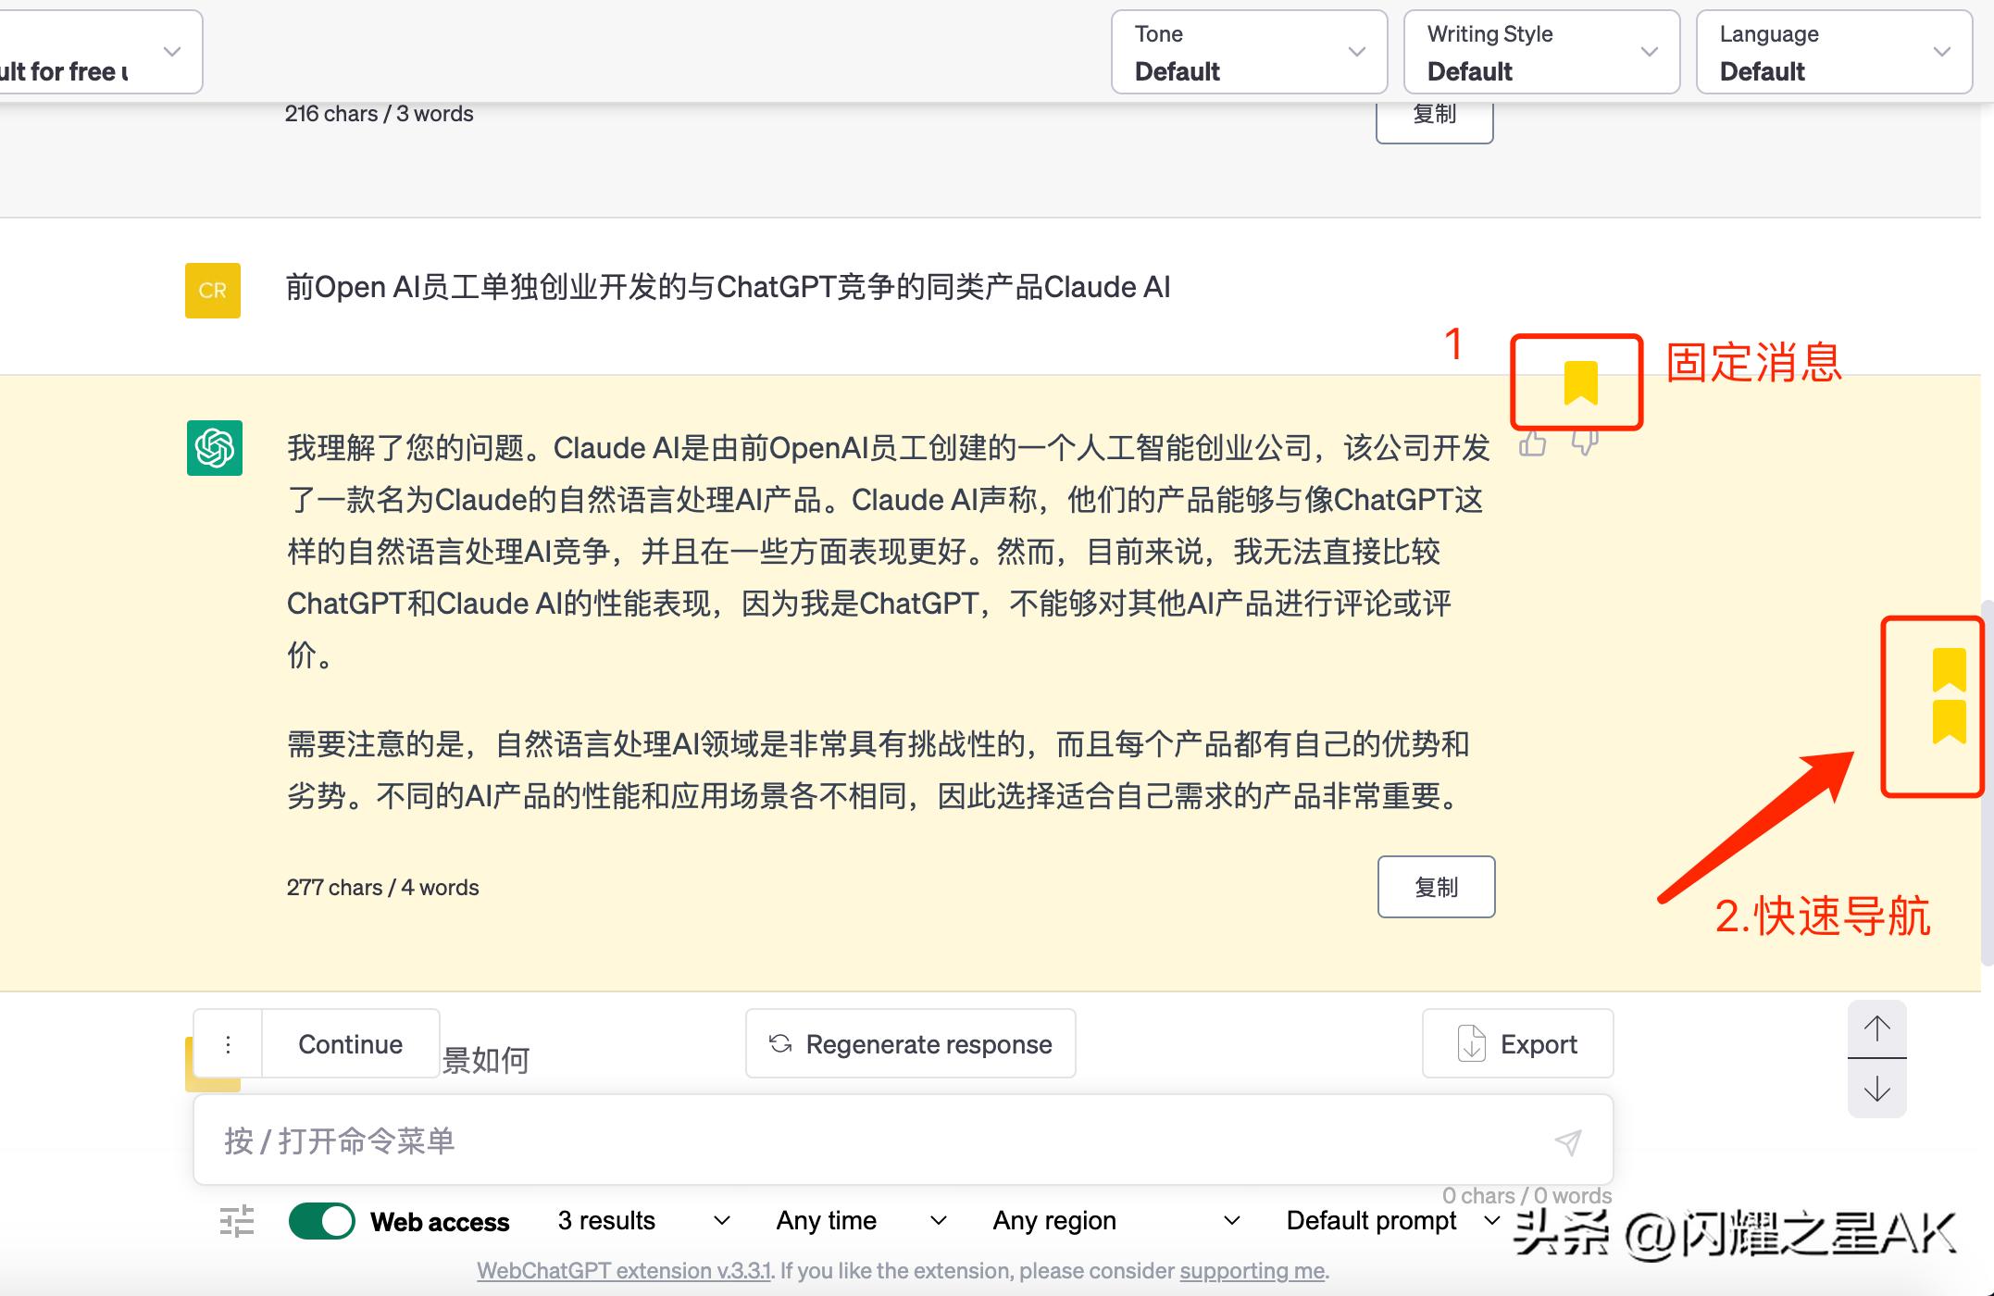The height and width of the screenshot is (1296, 1994).
Task: Give a thumbs up to the ChatGPT response
Action: coord(1532,444)
